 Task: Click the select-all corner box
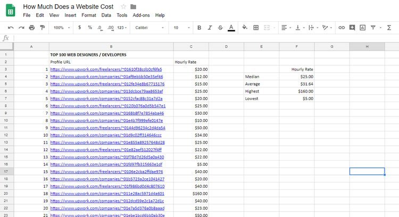click(6, 47)
